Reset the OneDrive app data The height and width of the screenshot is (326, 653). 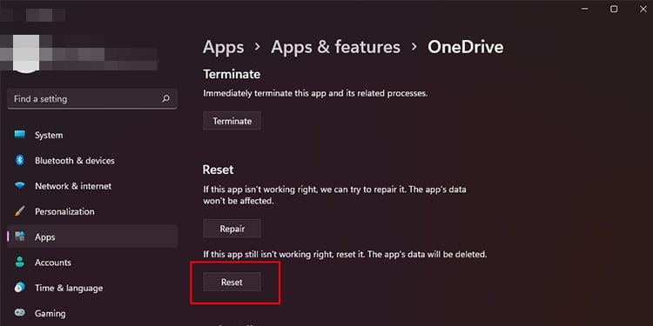[x=232, y=282]
